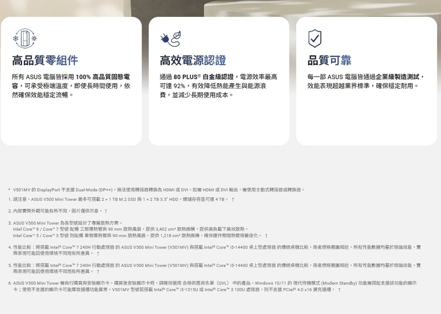Click the footnote 1 text about M.2 SSD storage

point(119,200)
